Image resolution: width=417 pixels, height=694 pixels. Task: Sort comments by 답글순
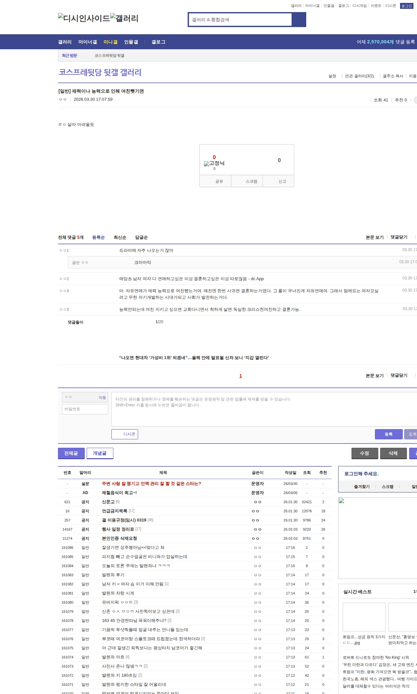(141, 237)
